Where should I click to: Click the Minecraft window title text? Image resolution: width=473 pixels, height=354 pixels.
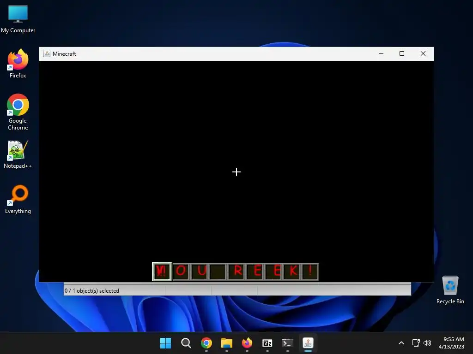coord(64,53)
